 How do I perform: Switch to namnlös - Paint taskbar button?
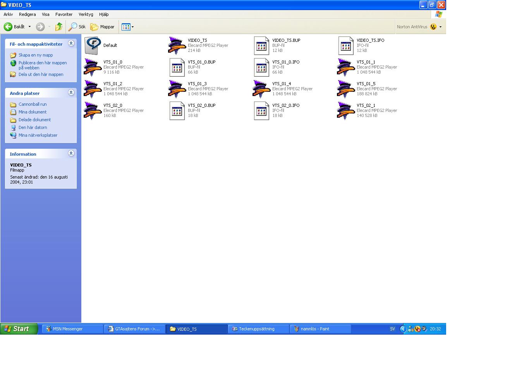pos(320,329)
